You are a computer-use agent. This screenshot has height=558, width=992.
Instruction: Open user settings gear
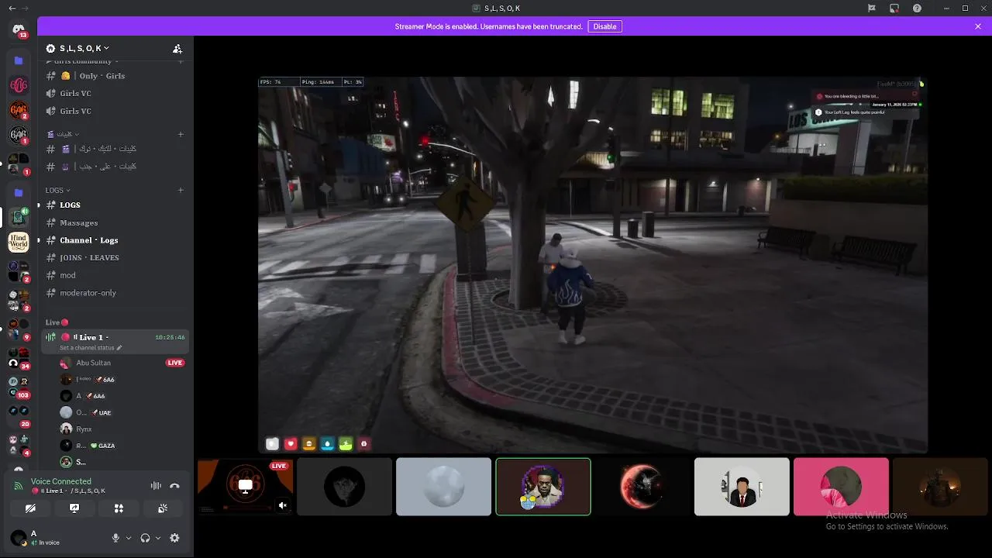click(174, 538)
